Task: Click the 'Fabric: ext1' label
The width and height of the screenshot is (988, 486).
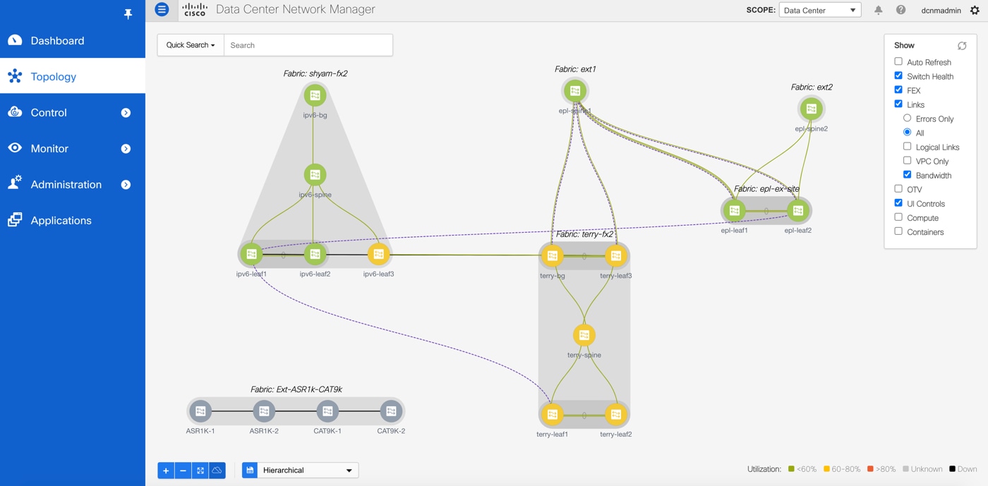Action: 575,69
